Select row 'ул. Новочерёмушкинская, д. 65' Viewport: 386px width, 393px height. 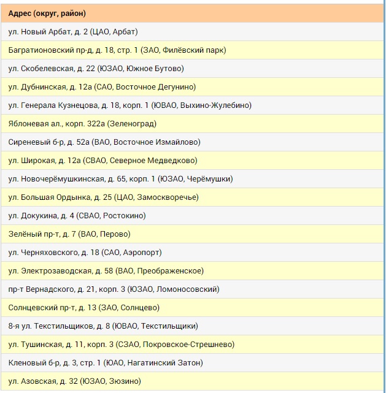point(192,179)
